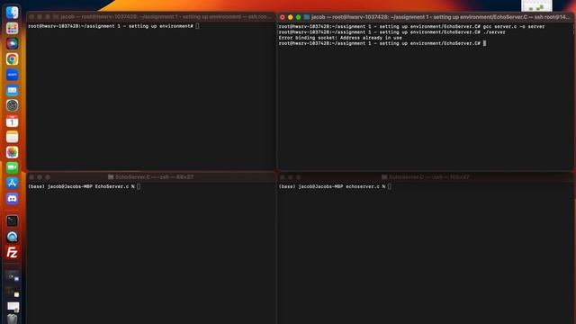The height and width of the screenshot is (324, 576).
Task: Launch FileZilla from the dock
Action: click(x=12, y=252)
